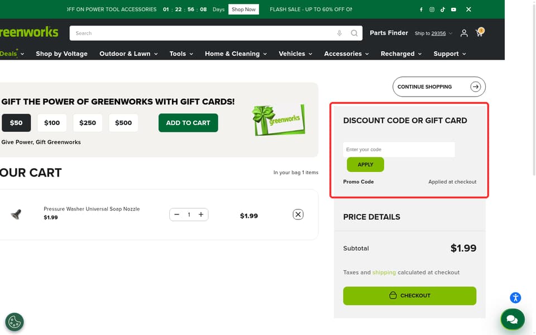Select the $500 gift card amount

(x=123, y=123)
